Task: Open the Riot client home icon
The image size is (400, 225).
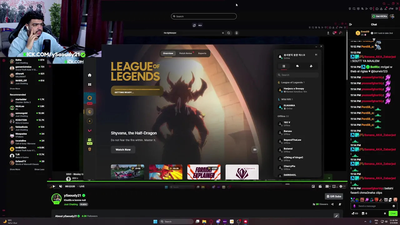Action: coord(90,75)
